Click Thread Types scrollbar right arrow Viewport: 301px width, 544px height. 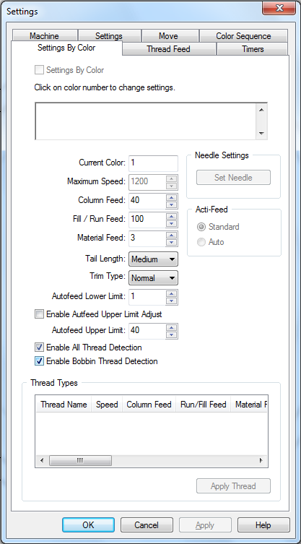pos(261,461)
